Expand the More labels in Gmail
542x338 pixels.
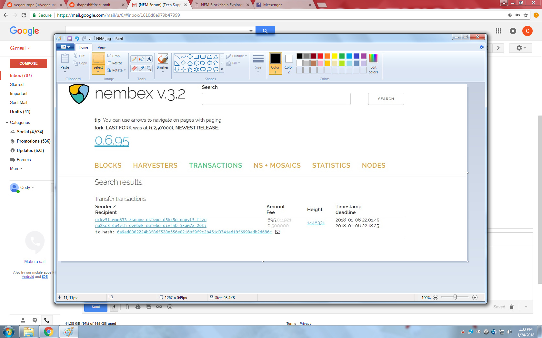16,169
